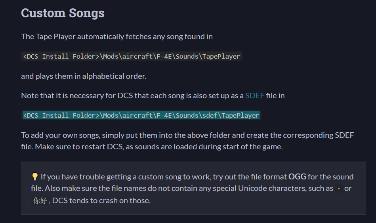
Task: Click the highlighted sdef\TapePlayer path code
Action: (141, 115)
